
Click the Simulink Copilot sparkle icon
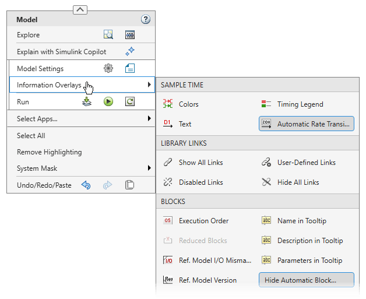tap(130, 51)
